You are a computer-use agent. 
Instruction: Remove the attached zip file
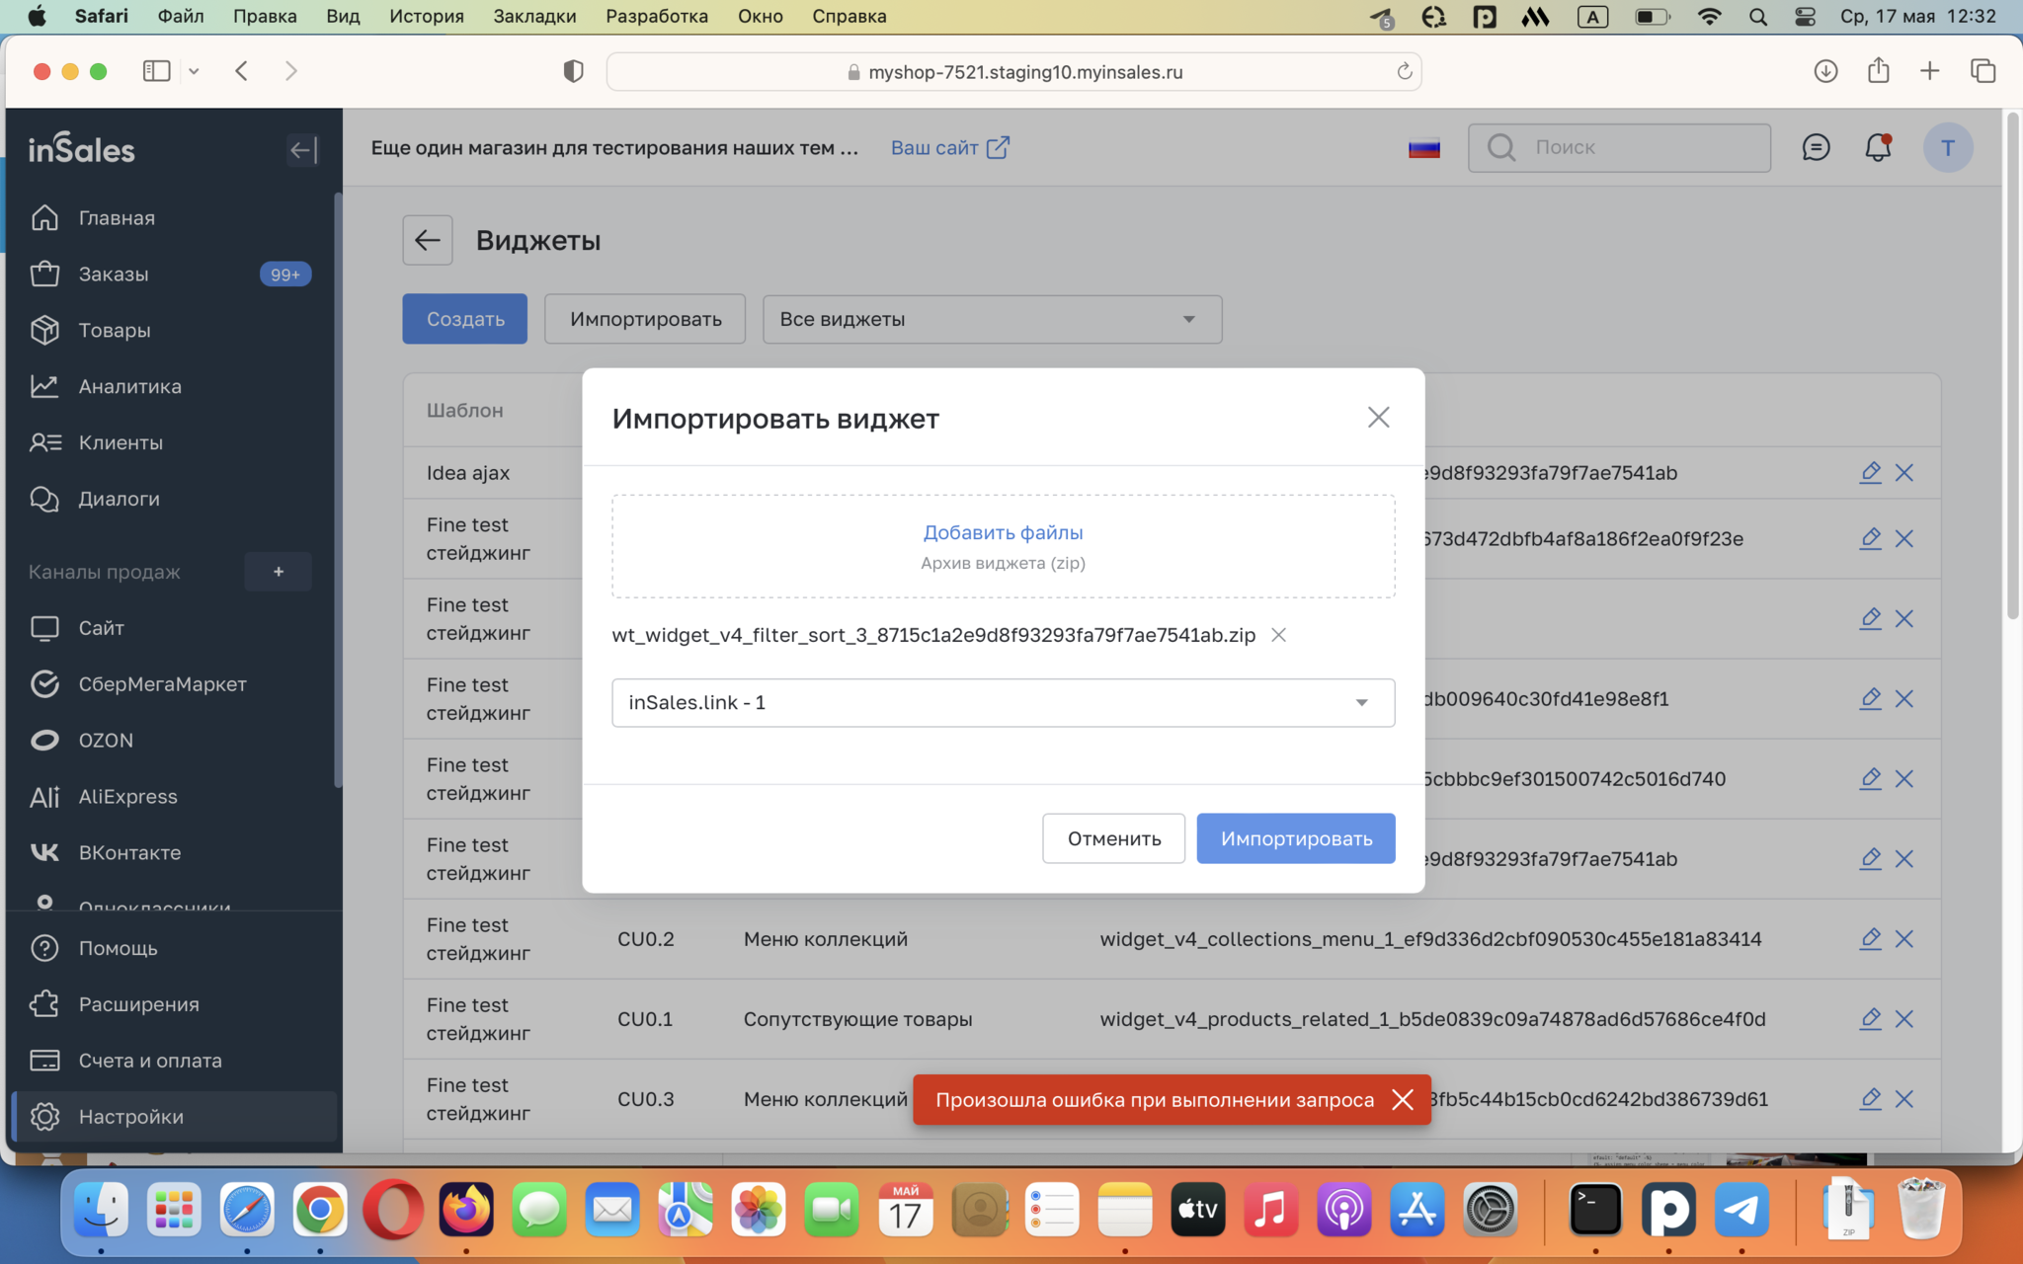click(x=1278, y=635)
